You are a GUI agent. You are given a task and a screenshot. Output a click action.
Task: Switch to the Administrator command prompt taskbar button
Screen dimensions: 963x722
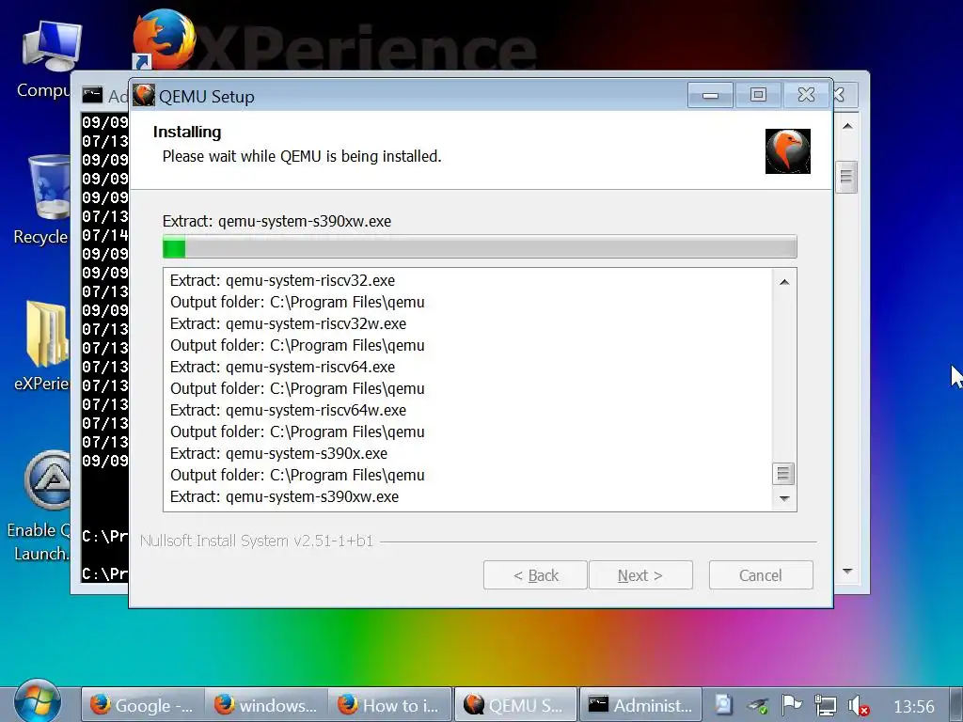click(x=640, y=705)
